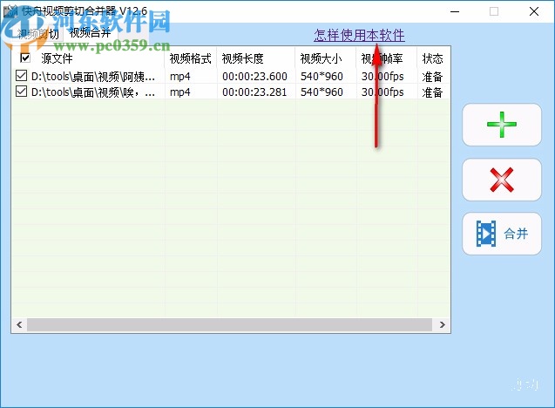Click the green plus add-file button
Viewport: 555px width, 408px height.
tap(502, 125)
